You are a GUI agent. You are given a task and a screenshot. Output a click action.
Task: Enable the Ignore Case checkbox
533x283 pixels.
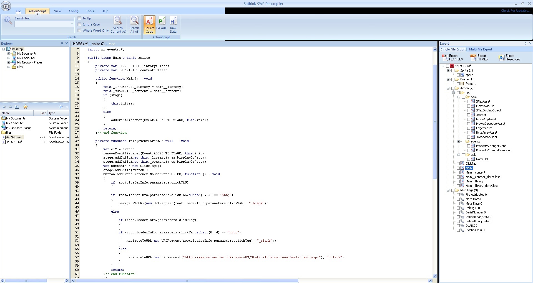click(79, 24)
